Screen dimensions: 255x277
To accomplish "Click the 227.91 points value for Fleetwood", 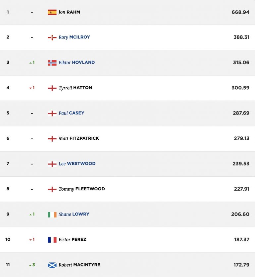I will tap(241, 189).
